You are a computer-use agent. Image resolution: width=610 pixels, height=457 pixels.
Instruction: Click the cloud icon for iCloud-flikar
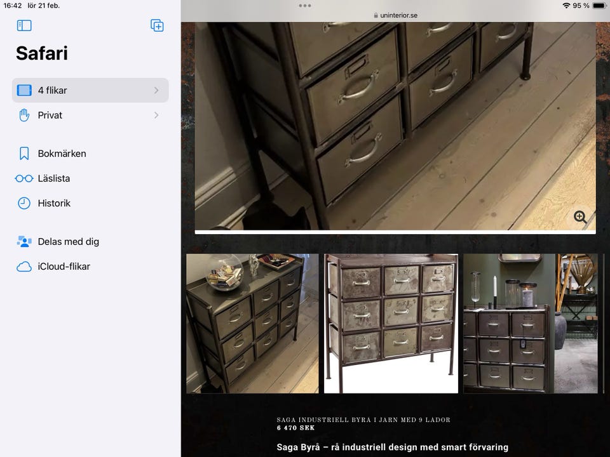tap(24, 267)
